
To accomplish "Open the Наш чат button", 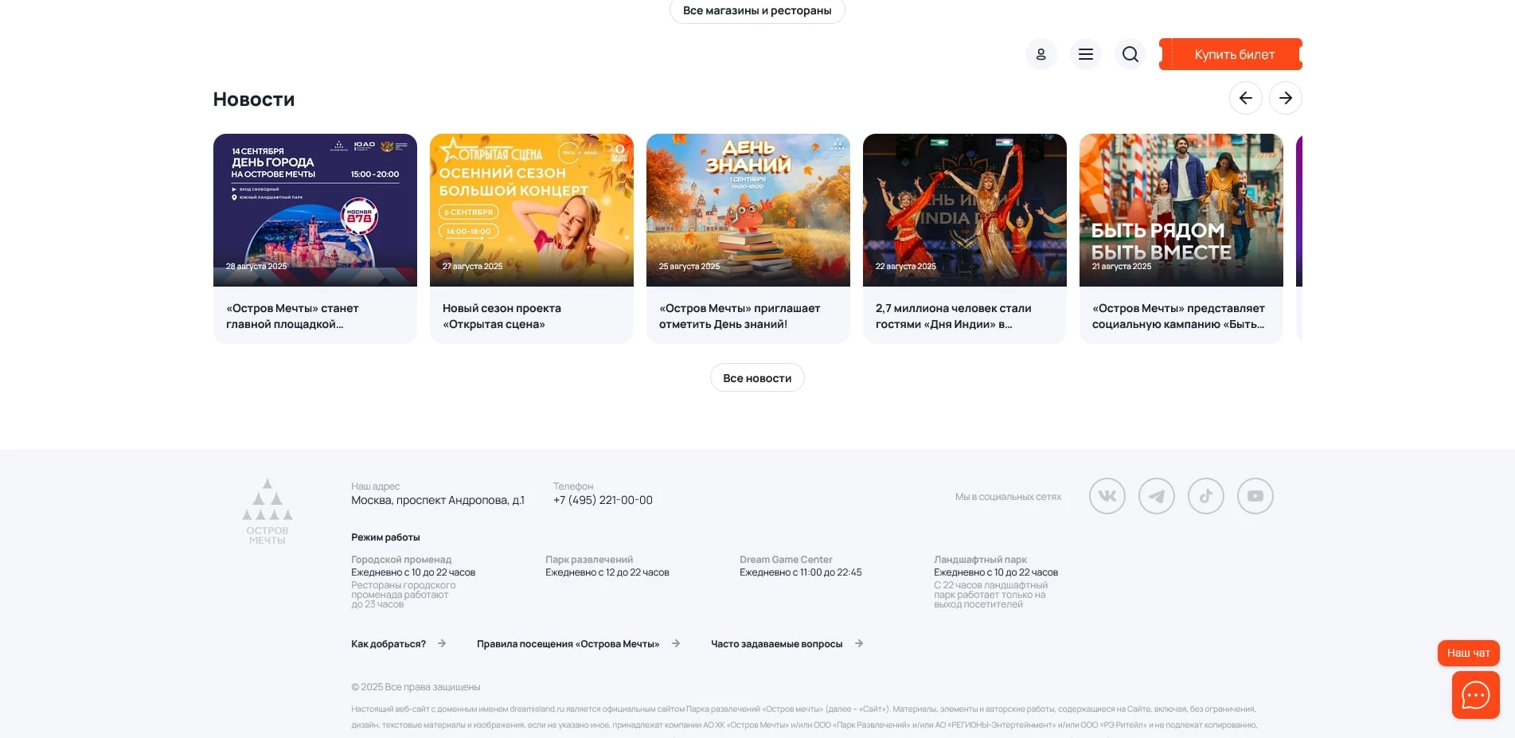I will (1468, 652).
